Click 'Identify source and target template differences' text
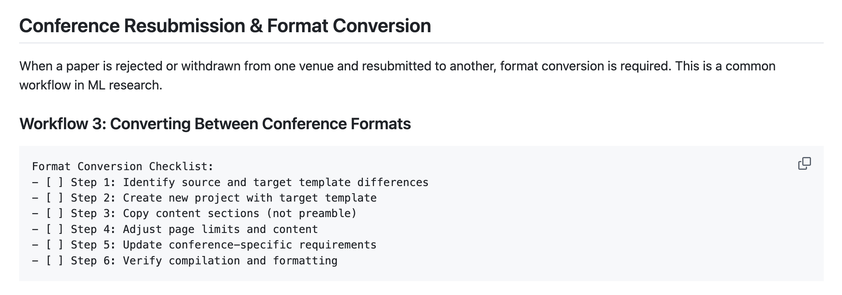The width and height of the screenshot is (842, 295). click(275, 182)
